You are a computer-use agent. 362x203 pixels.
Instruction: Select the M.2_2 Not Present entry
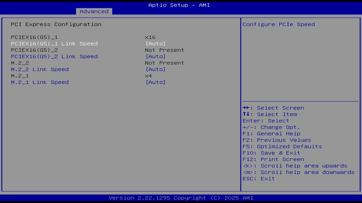click(x=20, y=63)
